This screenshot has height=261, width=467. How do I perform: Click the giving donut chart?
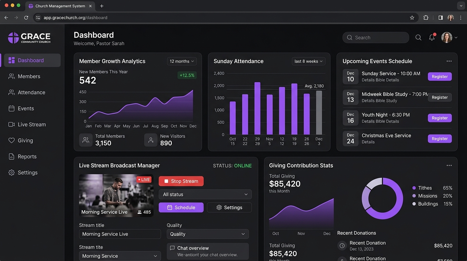click(382, 198)
